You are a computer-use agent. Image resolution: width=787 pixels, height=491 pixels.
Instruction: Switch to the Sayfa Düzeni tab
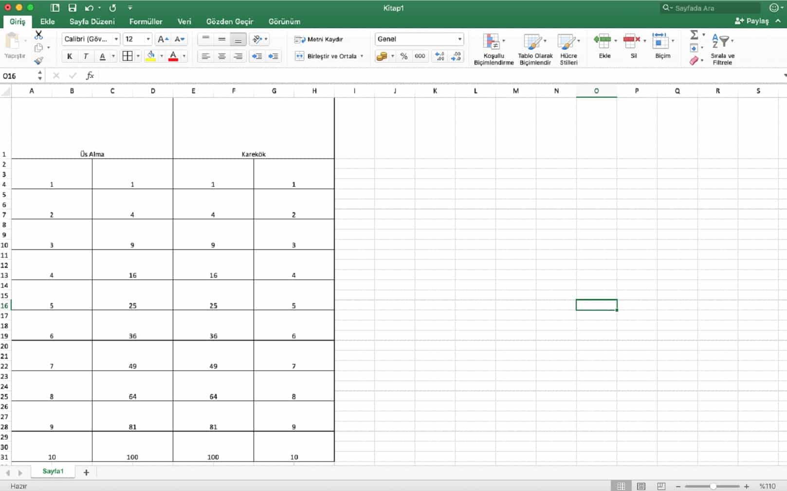[92, 21]
